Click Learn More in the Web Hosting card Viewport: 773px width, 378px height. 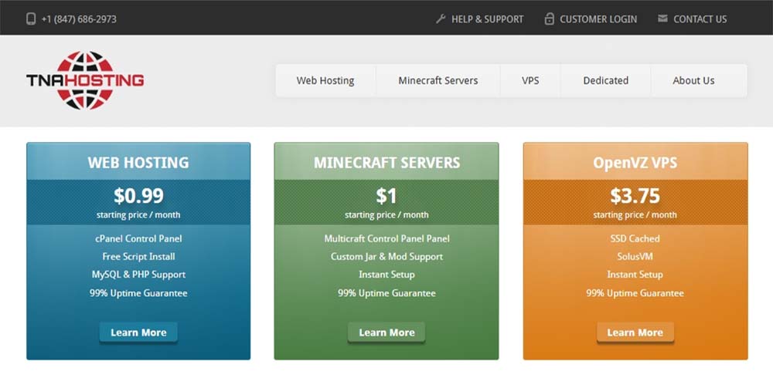click(138, 332)
